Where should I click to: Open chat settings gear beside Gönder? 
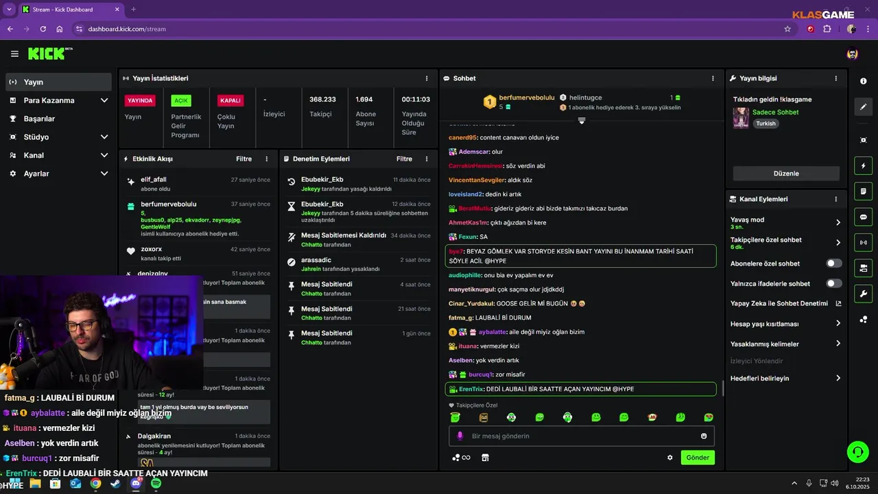670,458
